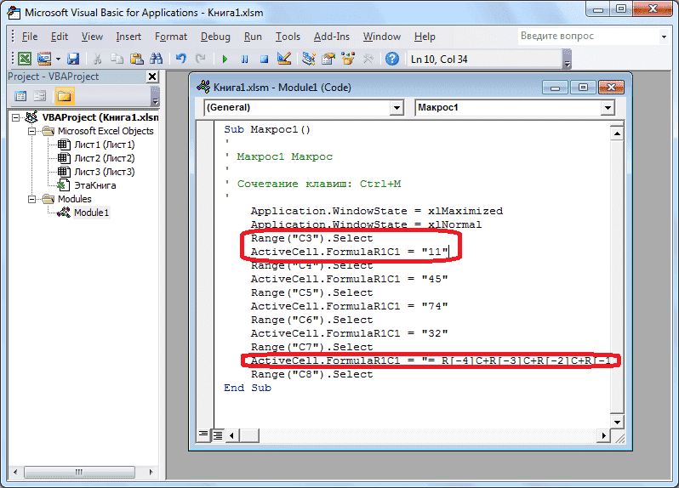Switch to Full Module View button
Viewport: 679px width, 488px height.
coord(216,435)
